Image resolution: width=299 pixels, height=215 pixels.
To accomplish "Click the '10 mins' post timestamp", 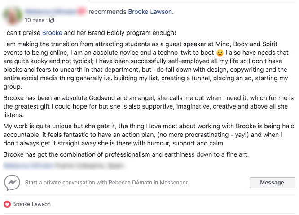I will click(x=35, y=20).
